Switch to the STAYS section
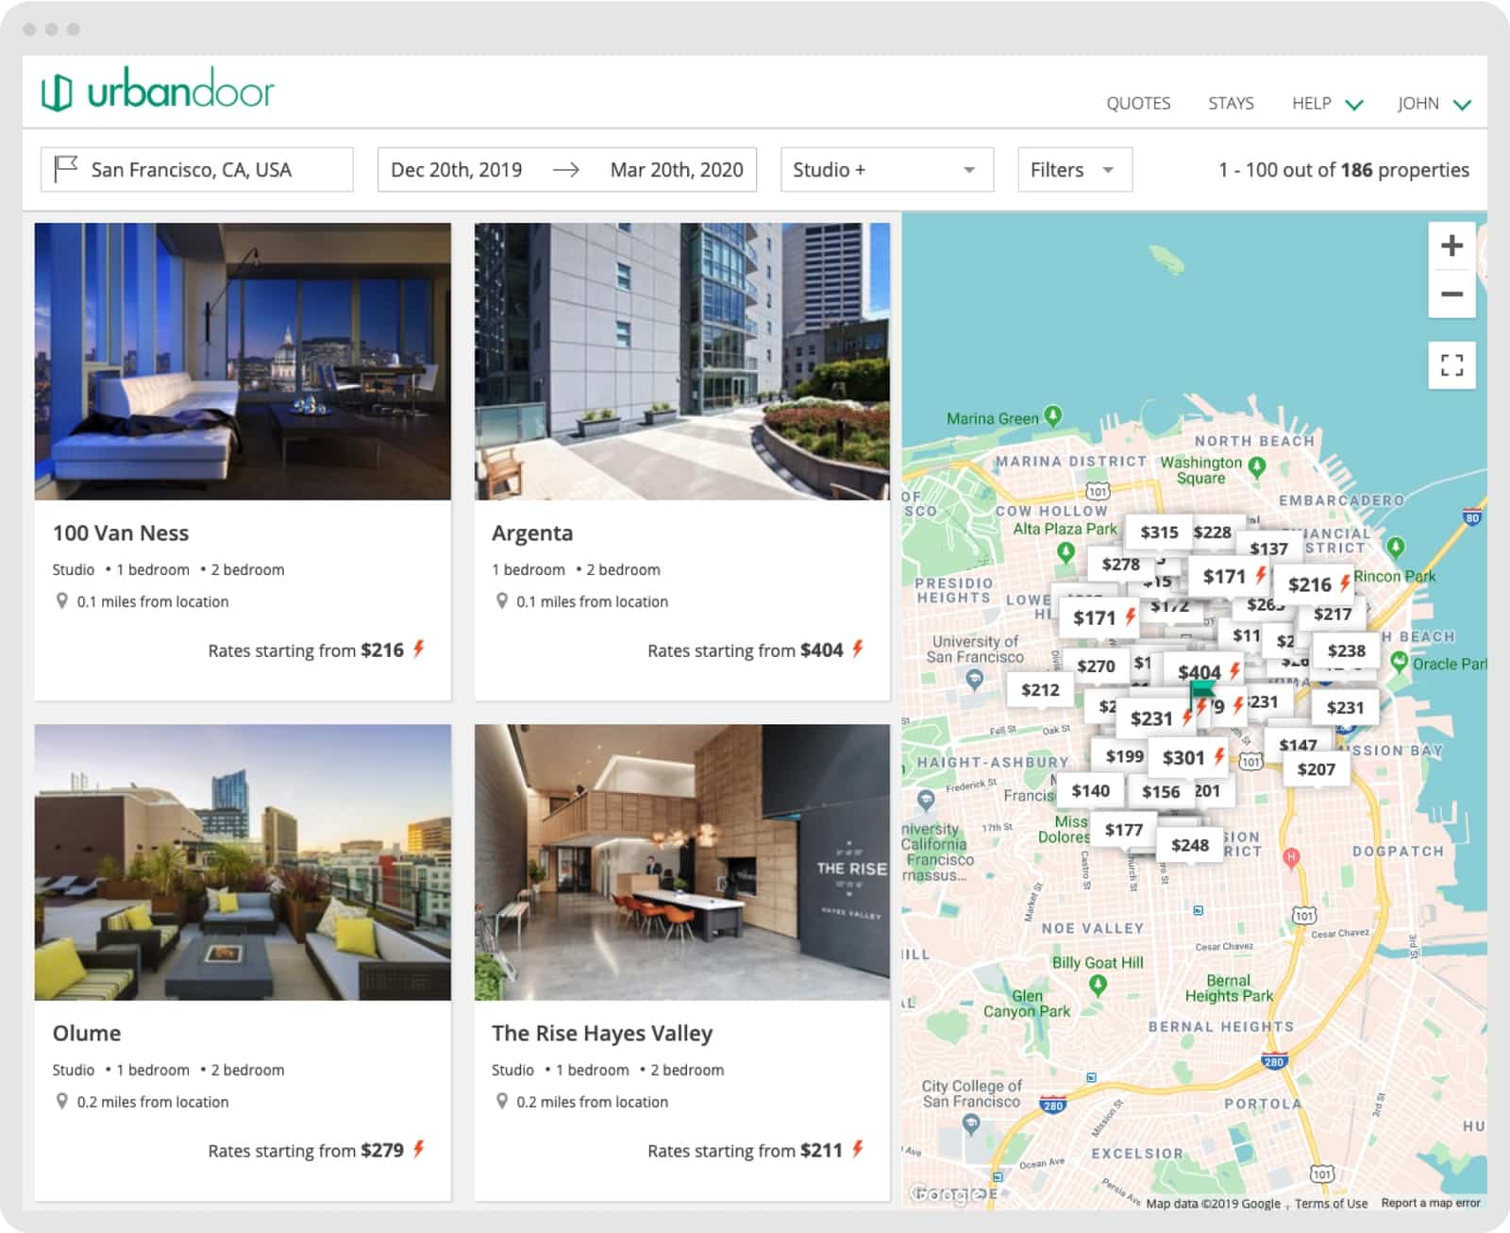 1230,104
